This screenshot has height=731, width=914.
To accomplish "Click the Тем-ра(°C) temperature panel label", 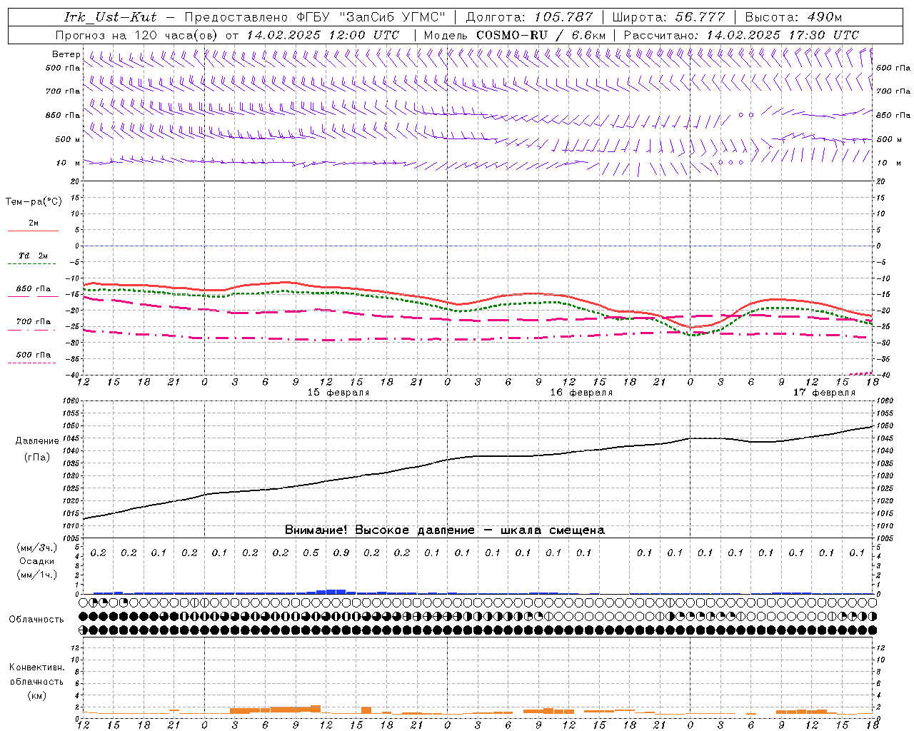I will point(34,202).
